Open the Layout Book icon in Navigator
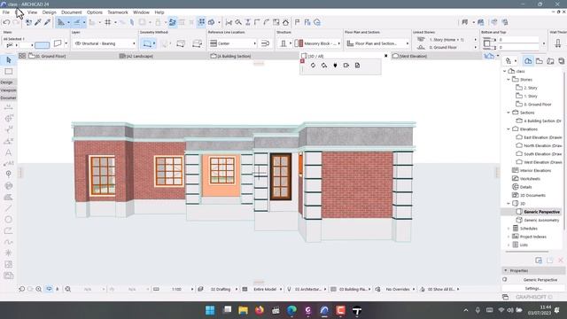567x319 pixels. [550, 61]
